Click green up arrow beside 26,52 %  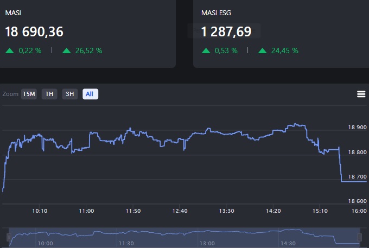[67, 50]
